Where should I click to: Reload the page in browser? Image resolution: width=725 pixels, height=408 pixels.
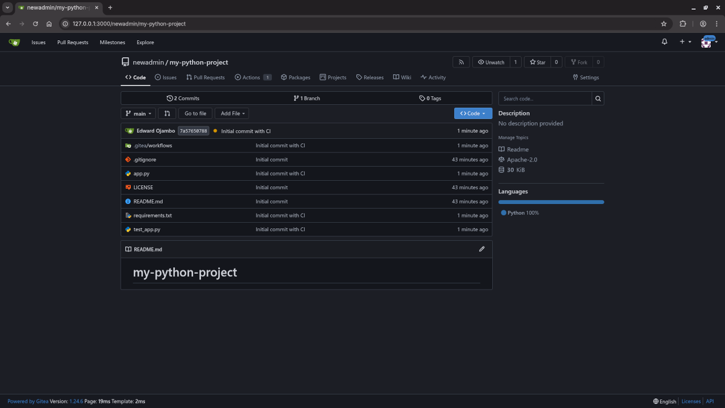[35, 24]
